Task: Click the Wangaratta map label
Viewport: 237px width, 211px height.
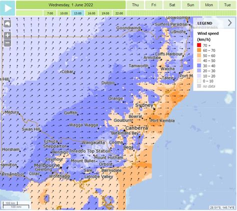Action: 93,143
